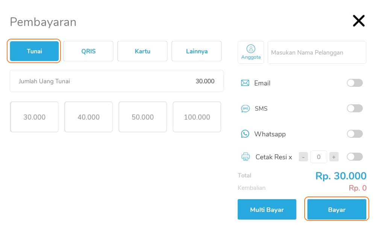Decrease receipt copies with minus button
Screen dimensions: 376x228
pyautogui.click(x=303, y=157)
